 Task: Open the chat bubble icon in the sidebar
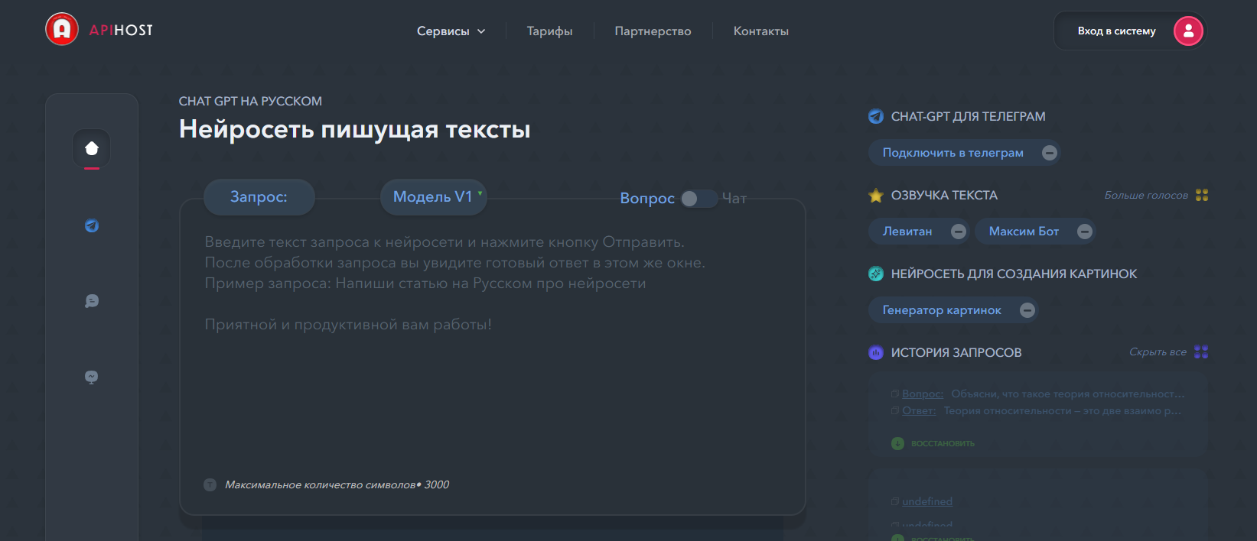[92, 301]
